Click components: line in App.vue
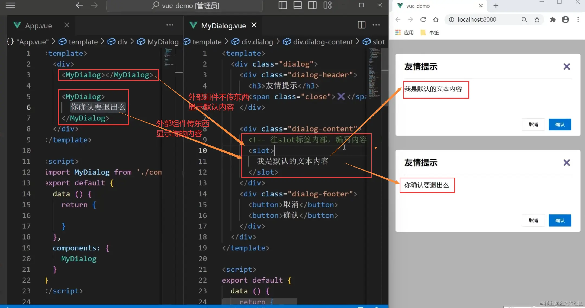The height and width of the screenshot is (308, 585). point(81,248)
